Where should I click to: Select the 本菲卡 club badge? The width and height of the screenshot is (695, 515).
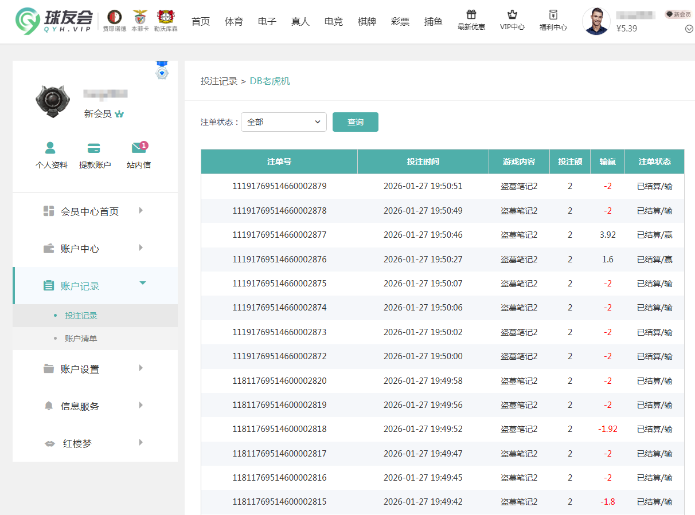pyautogui.click(x=139, y=17)
